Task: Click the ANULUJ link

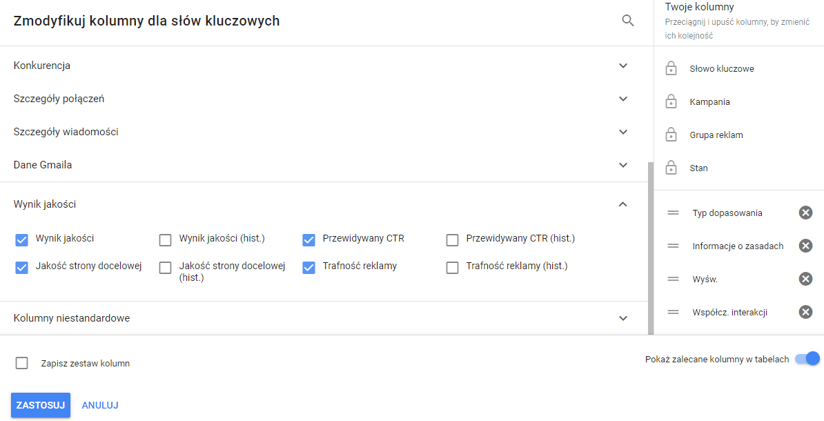Action: pos(99,405)
